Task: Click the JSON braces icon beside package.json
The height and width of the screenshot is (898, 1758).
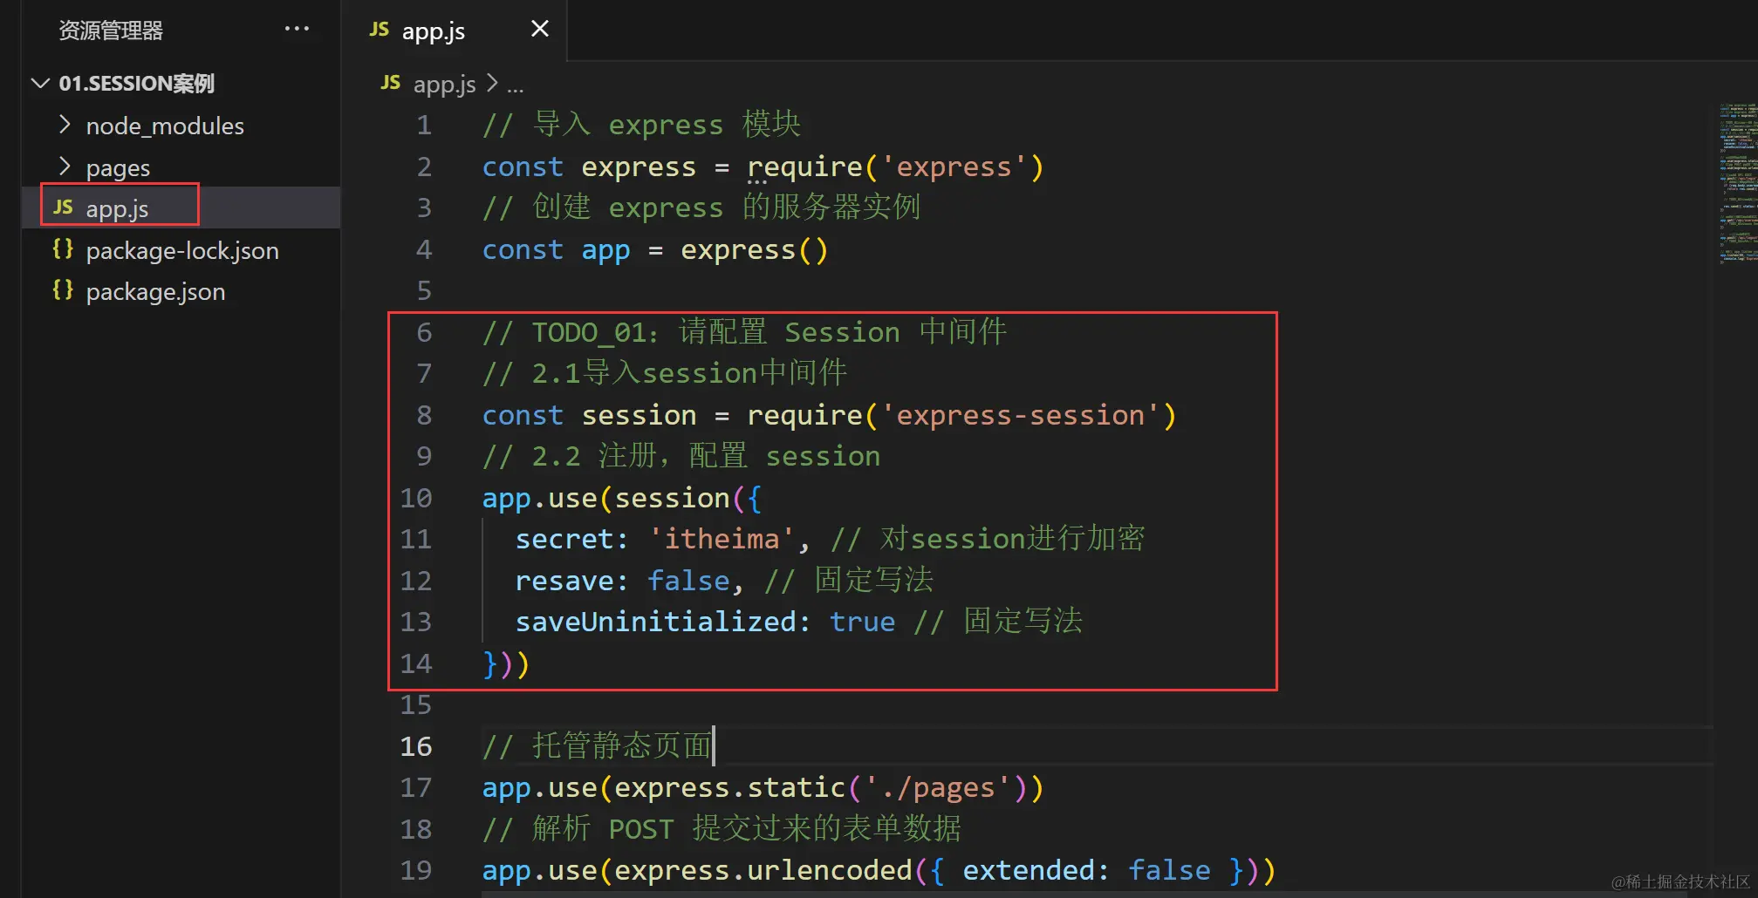Action: coord(63,290)
